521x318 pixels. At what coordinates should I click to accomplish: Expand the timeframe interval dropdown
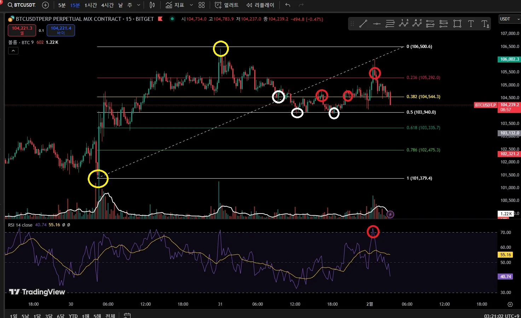tap(138, 5)
